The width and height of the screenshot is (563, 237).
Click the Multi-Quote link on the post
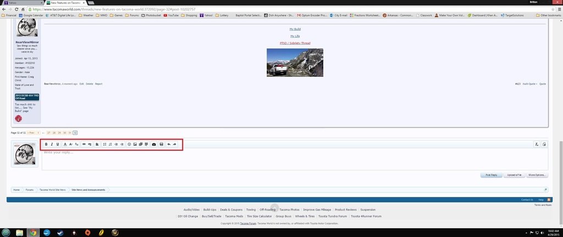point(529,84)
